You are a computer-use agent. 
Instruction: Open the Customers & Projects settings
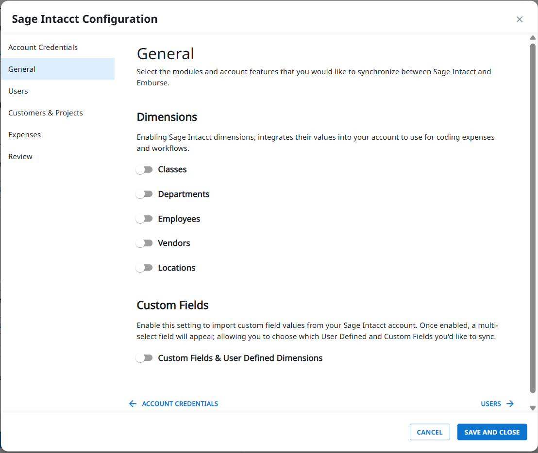point(45,113)
